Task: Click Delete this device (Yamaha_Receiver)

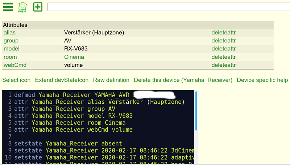Action: 183,80
